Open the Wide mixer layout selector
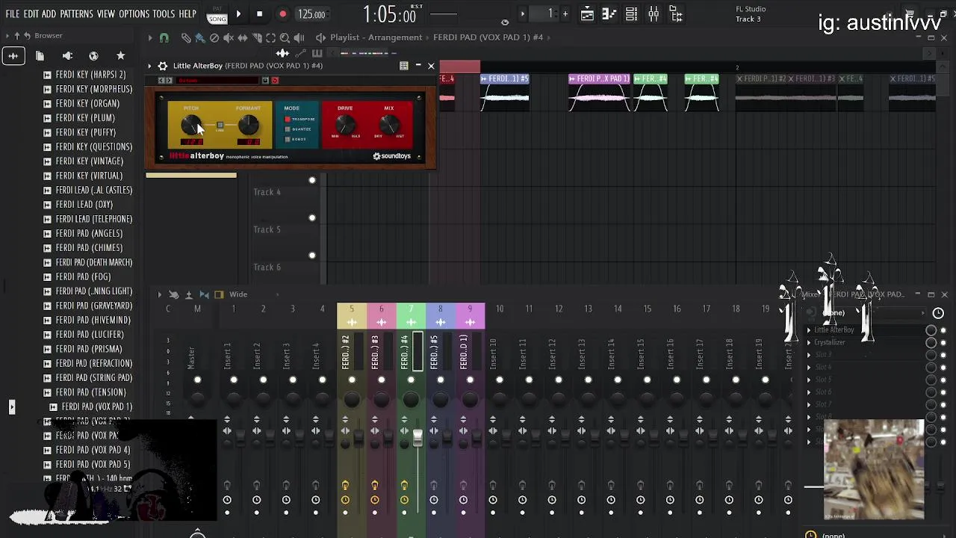 pos(238,294)
